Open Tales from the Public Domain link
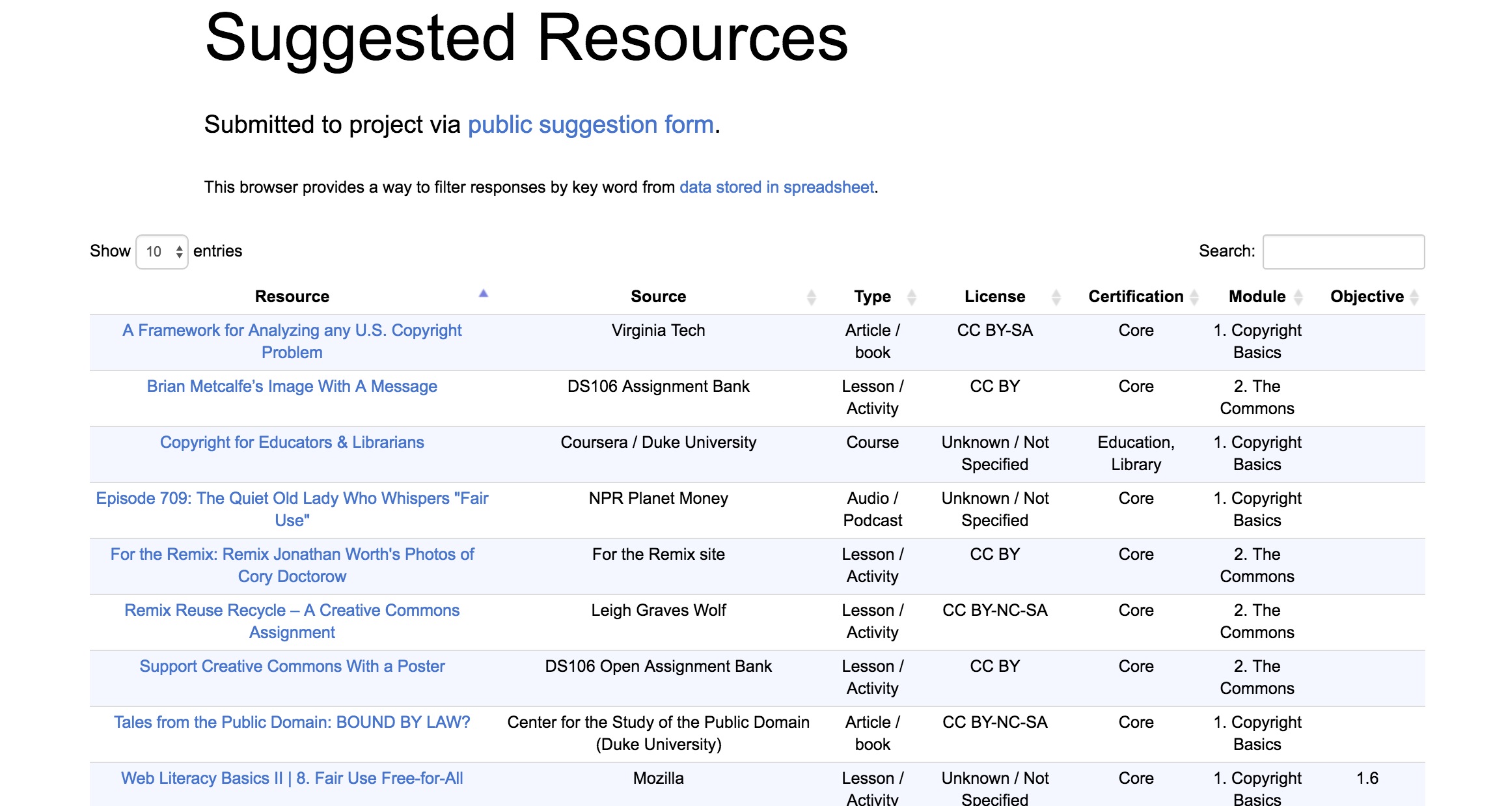This screenshot has width=1493, height=806. pyautogui.click(x=292, y=722)
